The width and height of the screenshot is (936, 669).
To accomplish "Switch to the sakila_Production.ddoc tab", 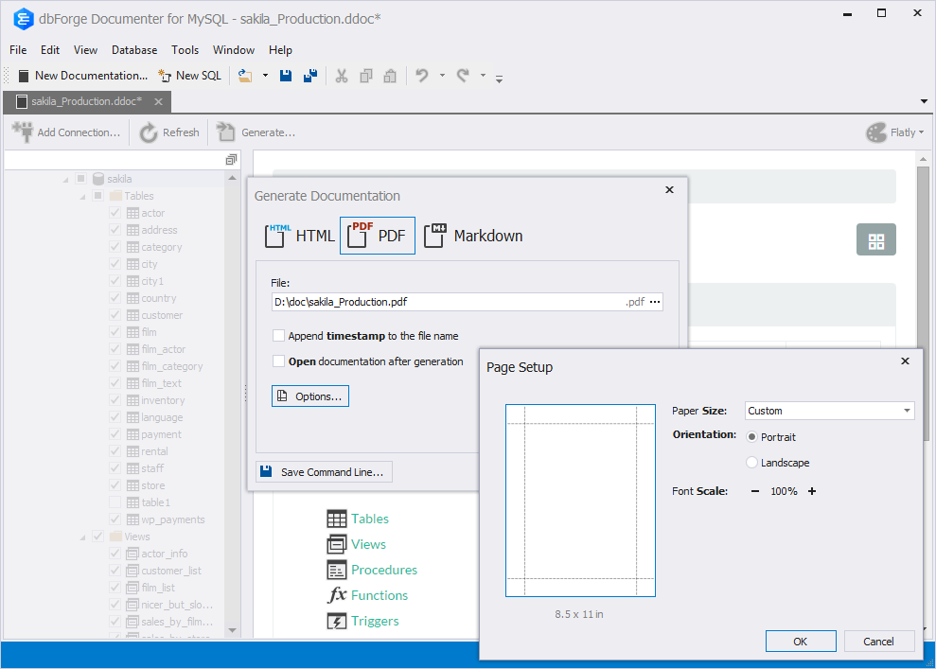I will pyautogui.click(x=86, y=101).
